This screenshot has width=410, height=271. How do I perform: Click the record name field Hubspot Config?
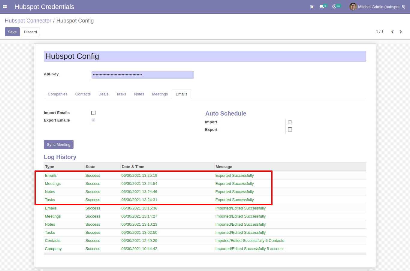coord(205,56)
